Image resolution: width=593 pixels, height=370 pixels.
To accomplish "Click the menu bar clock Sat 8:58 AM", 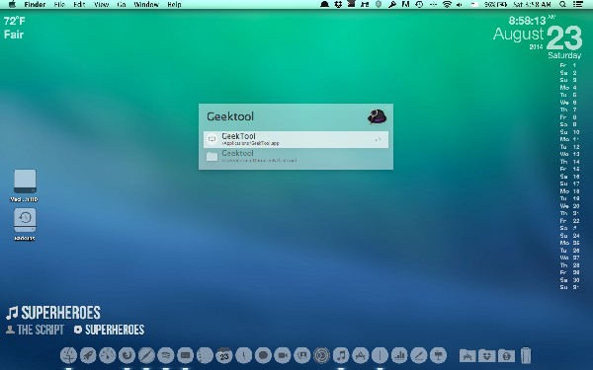I will point(532,5).
